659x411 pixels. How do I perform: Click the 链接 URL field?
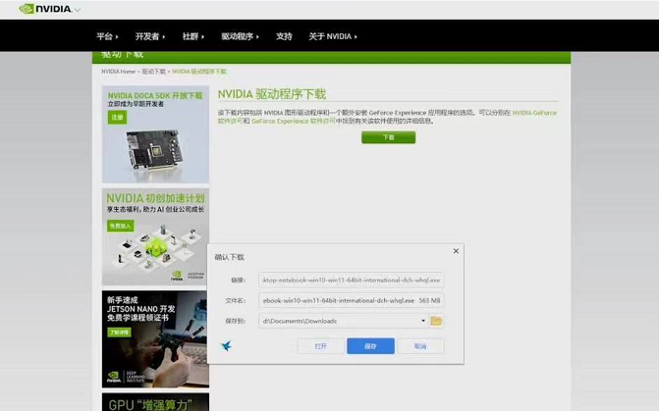click(x=351, y=280)
